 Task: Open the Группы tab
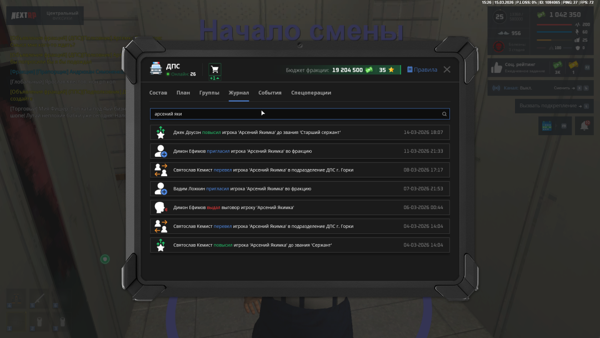coord(209,93)
